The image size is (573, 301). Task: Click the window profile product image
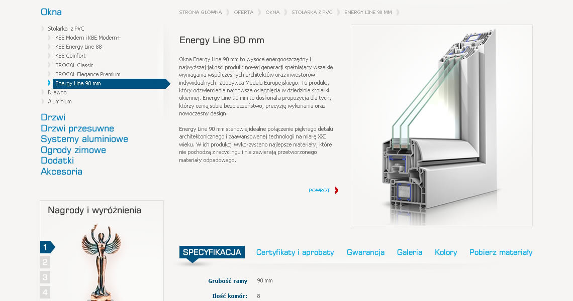pos(441,125)
